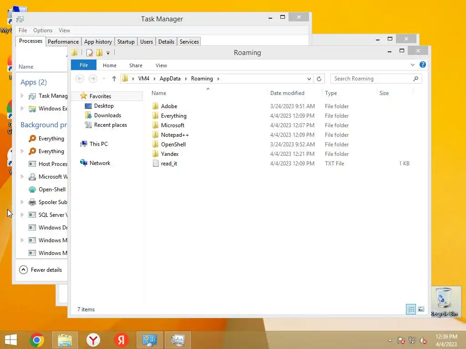466x349 pixels.
Task: Click the search magnifier icon
Action: (x=416, y=79)
